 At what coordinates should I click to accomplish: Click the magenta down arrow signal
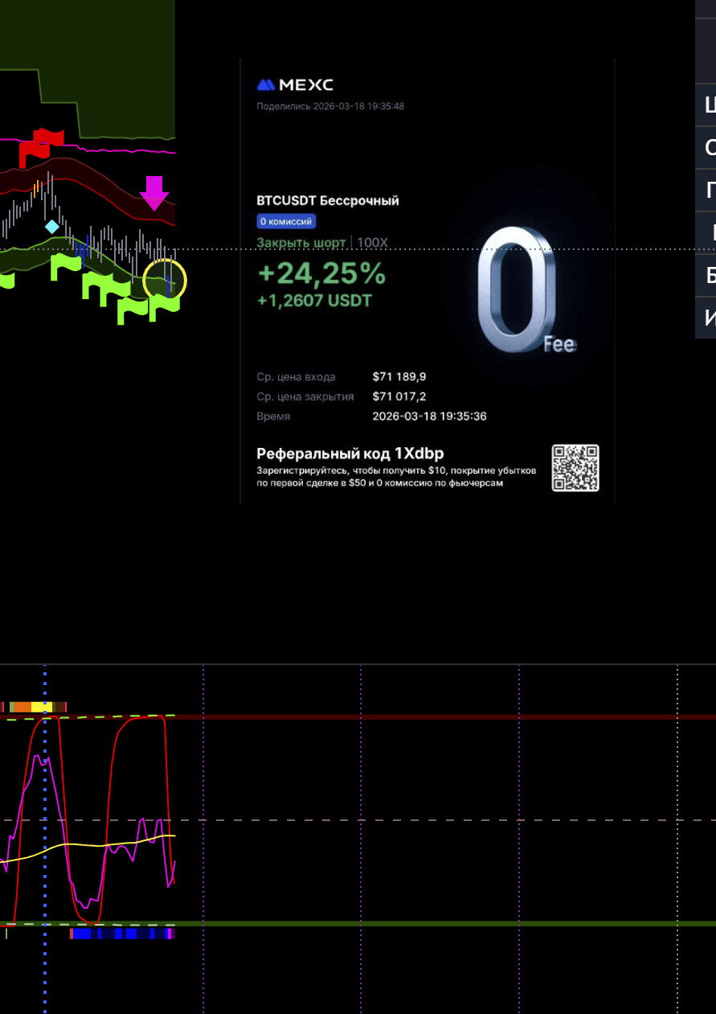click(154, 193)
